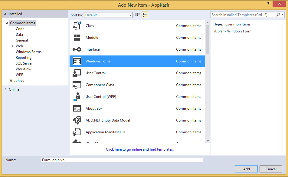Open the dialog help question mark
This screenshot has height=177, width=288.
pyautogui.click(x=268, y=4)
